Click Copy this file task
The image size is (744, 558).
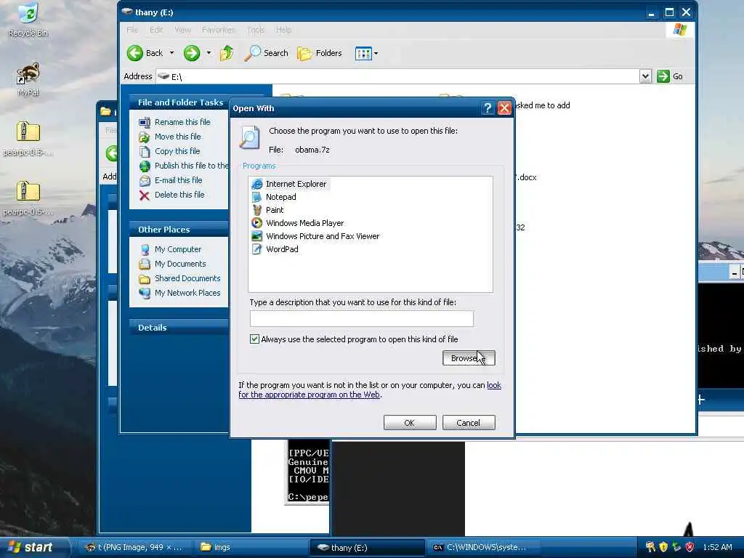click(177, 151)
